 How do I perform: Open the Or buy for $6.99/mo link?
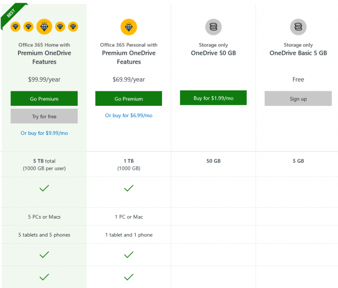pyautogui.click(x=129, y=115)
